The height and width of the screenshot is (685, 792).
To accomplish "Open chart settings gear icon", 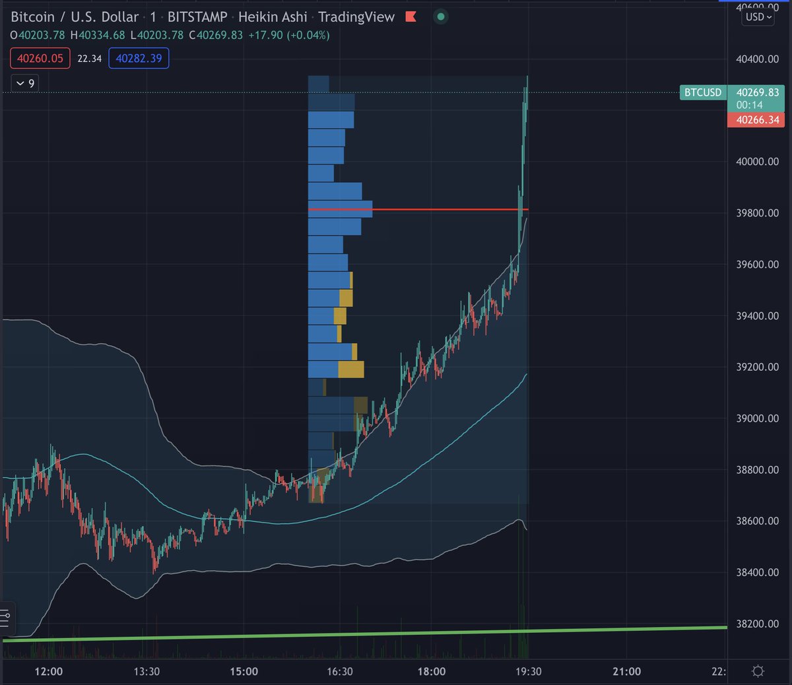I will tap(758, 671).
